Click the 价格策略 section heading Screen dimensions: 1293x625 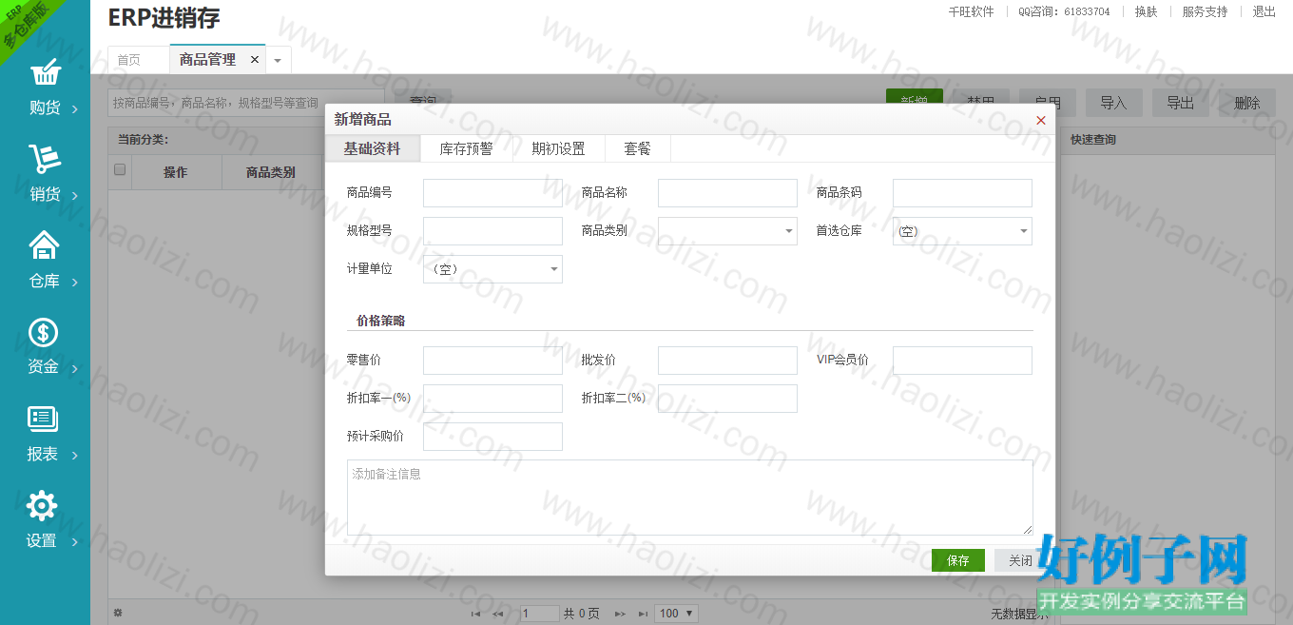tap(381, 321)
